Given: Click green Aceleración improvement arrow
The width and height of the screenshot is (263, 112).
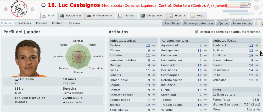Looking at the screenshot, I should coord(257,45).
